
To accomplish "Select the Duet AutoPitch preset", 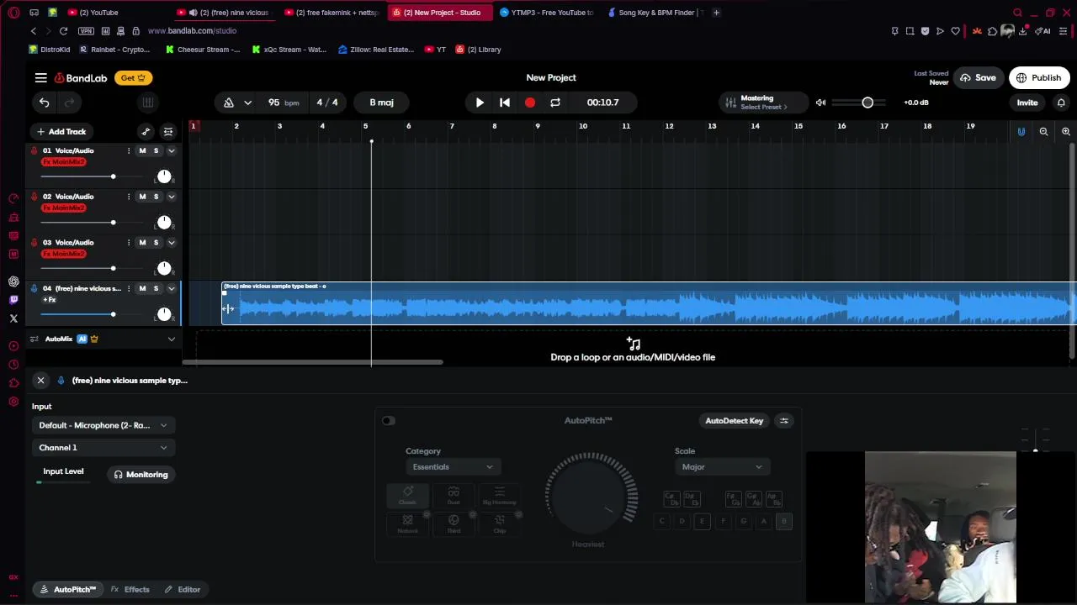I will (x=454, y=496).
